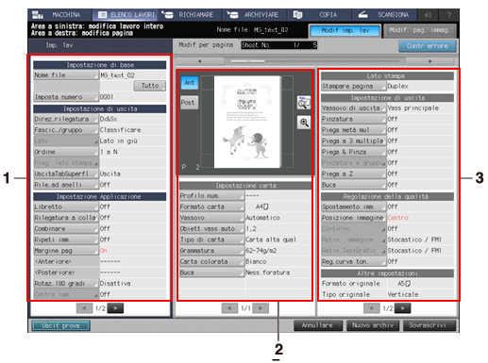Click the Contr errore button
The image size is (488, 363).
click(x=427, y=46)
